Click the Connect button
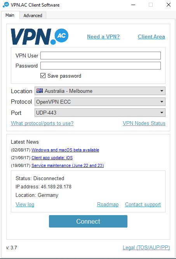This screenshot has height=259, width=176. coord(88,221)
